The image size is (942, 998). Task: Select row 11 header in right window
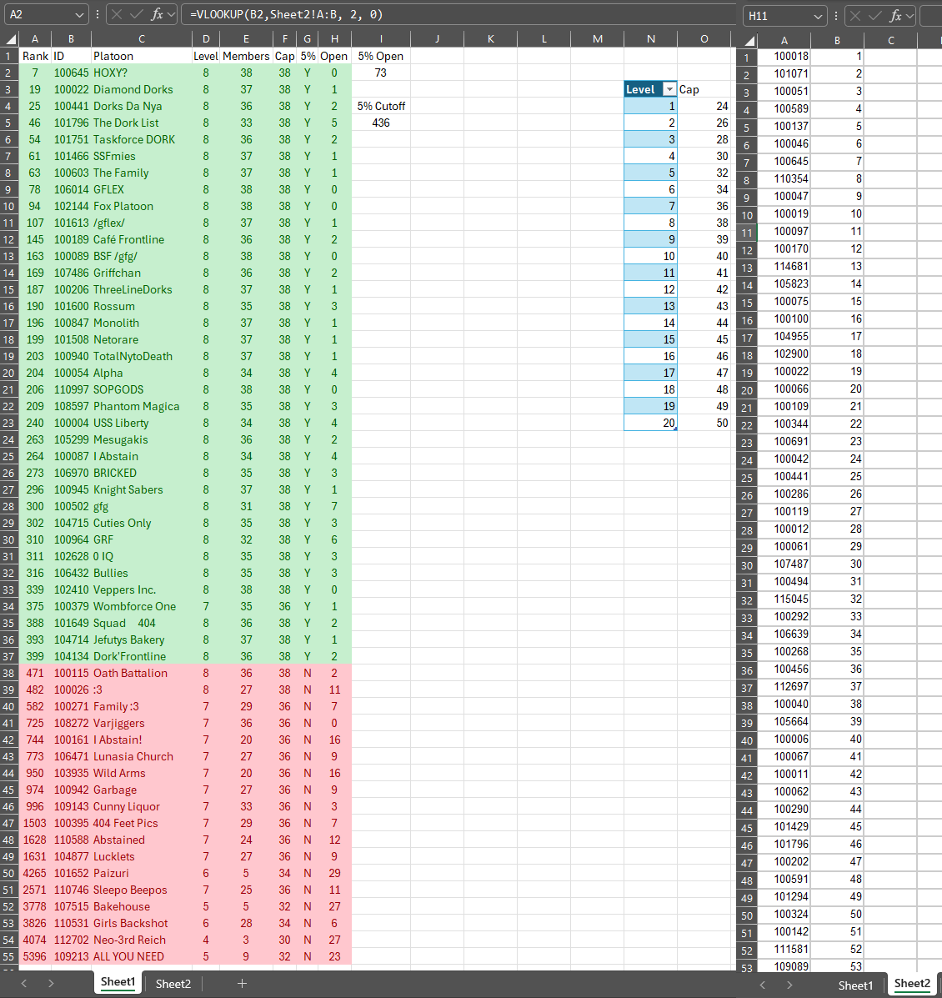[x=747, y=232]
